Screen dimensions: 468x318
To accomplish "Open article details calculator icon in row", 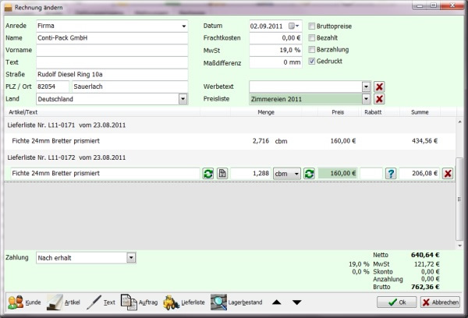I will point(222,173).
